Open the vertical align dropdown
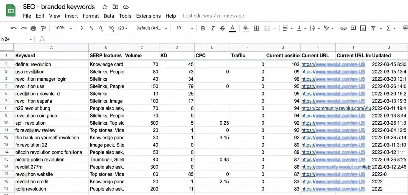 (x=302, y=28)
